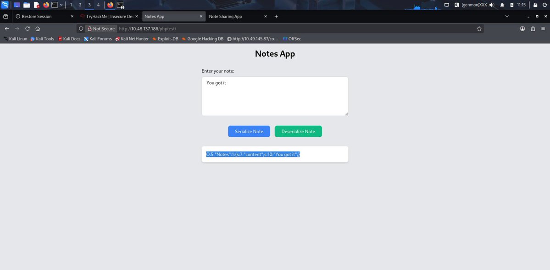Open the Kali Forums bookmark

click(x=98, y=39)
